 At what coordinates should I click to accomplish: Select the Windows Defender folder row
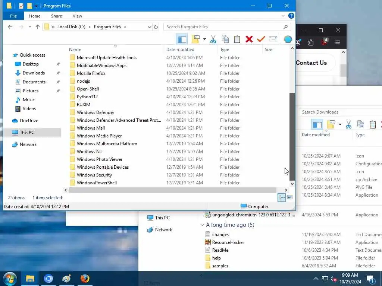pos(155,112)
